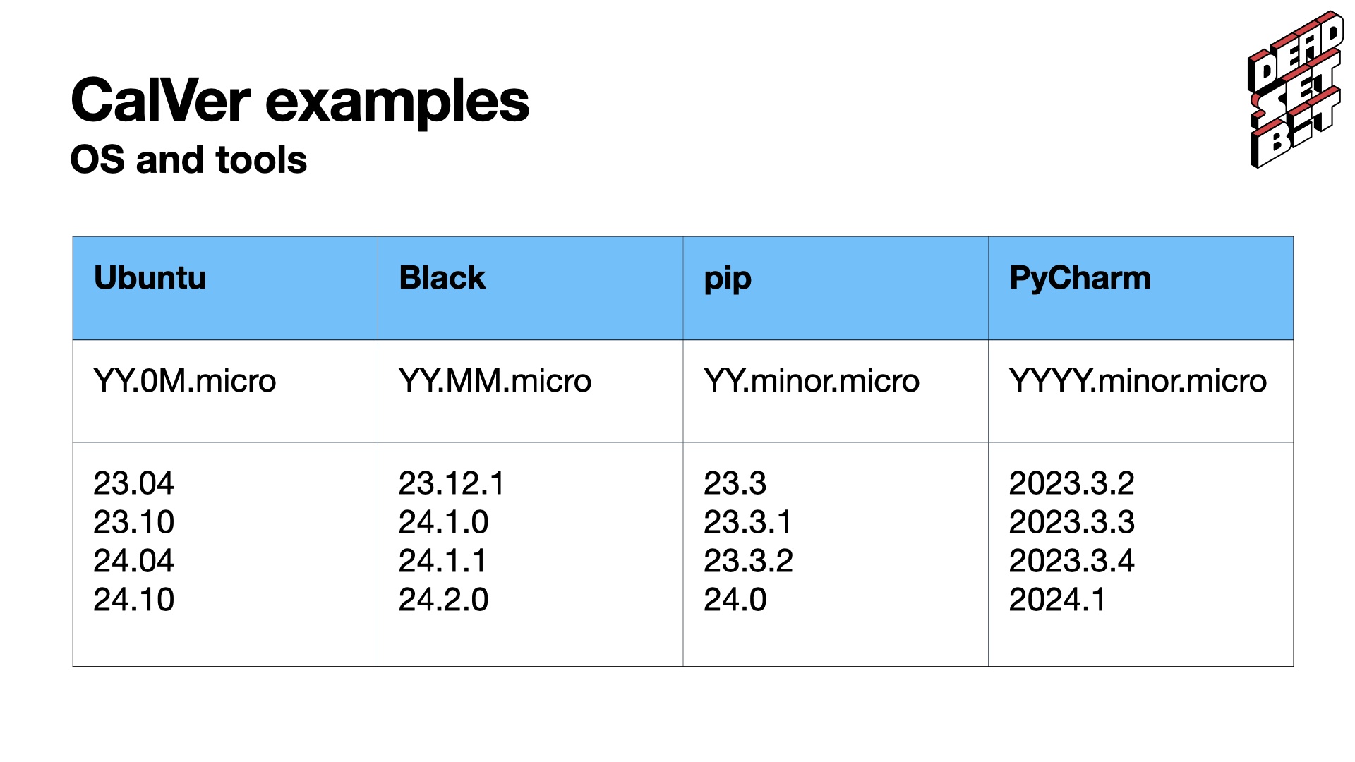Click PyCharm version 2024.1
Image resolution: width=1355 pixels, height=762 pixels.
click(1057, 600)
